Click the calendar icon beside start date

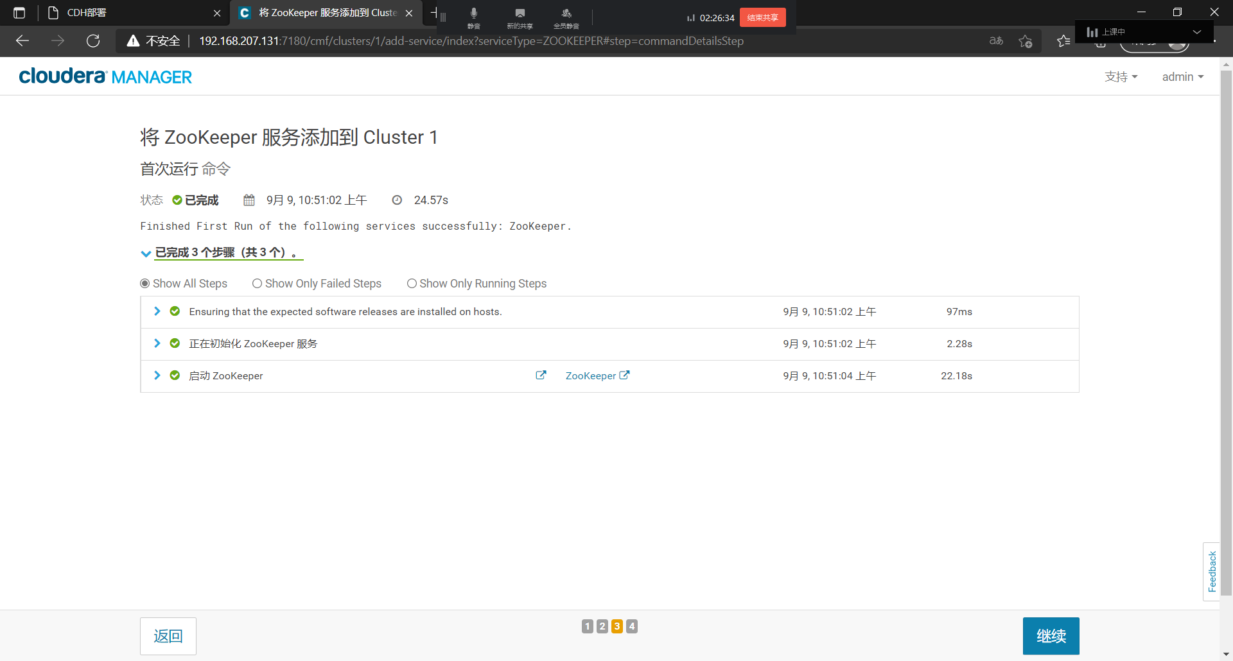tap(249, 200)
